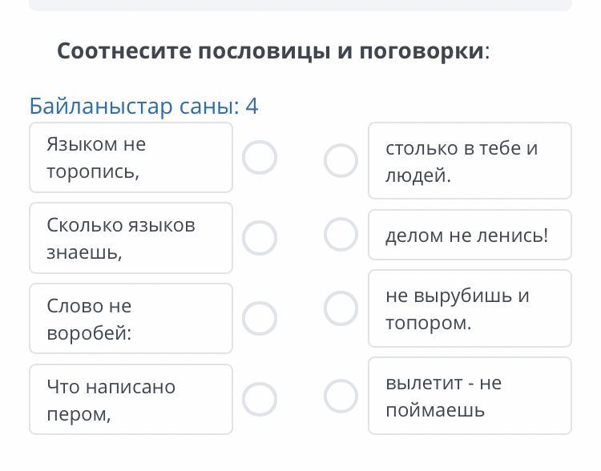
Task: Click the 'не вырубишь и топором.' answer card
Action: [x=470, y=308]
